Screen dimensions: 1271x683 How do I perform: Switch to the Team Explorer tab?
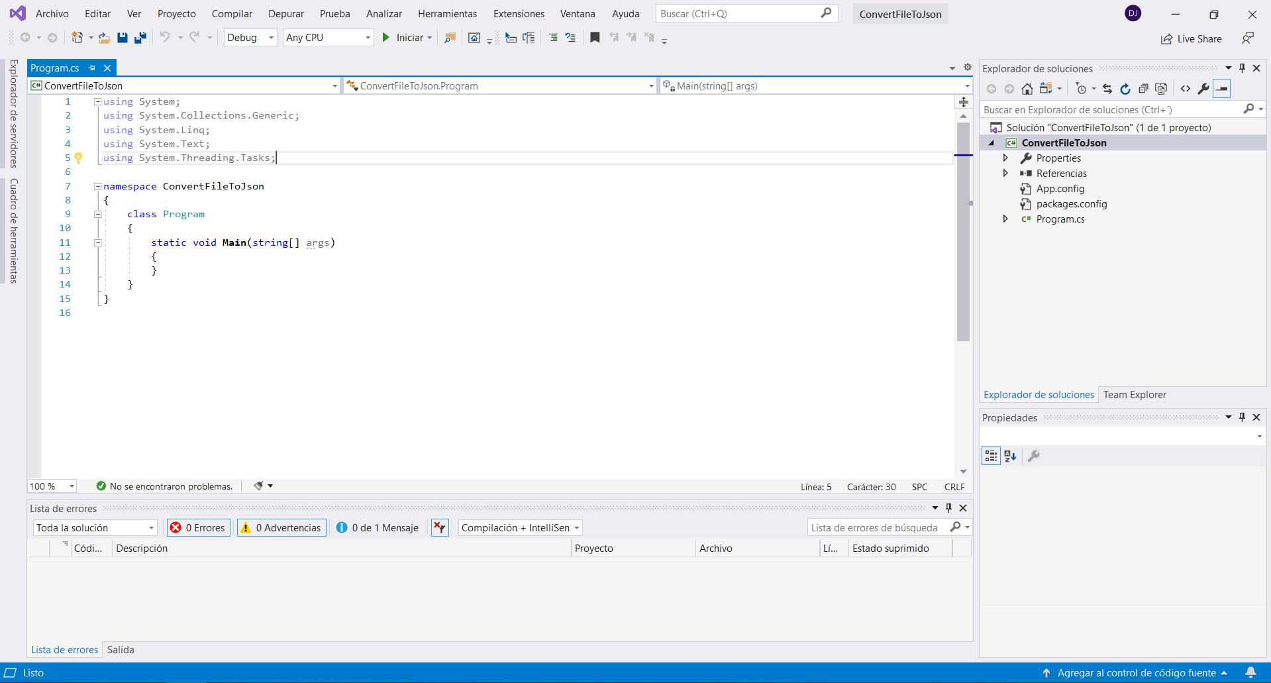point(1134,395)
